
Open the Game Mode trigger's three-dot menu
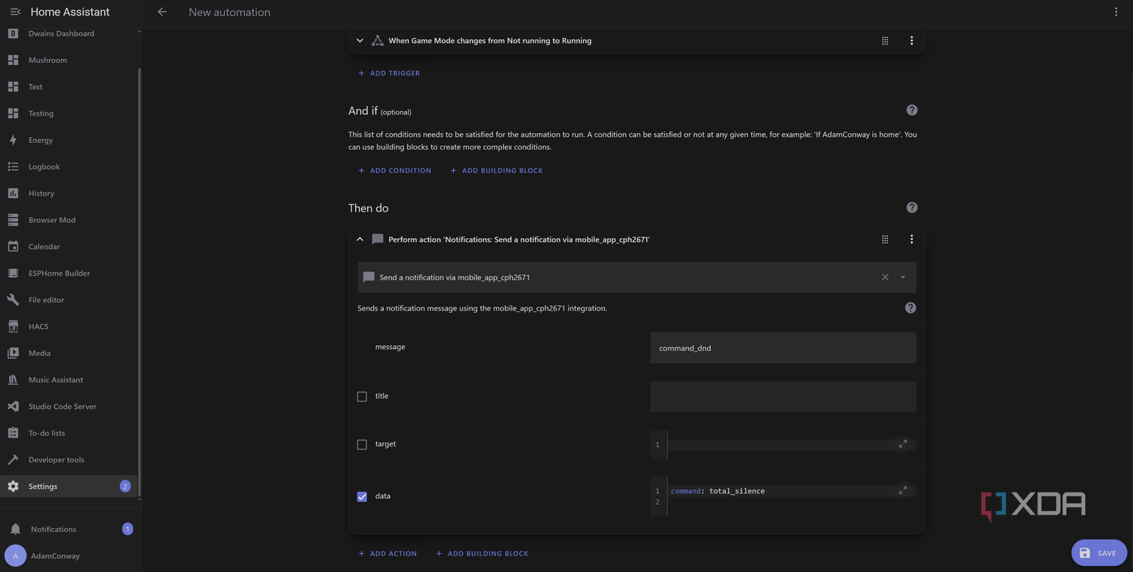coord(911,41)
